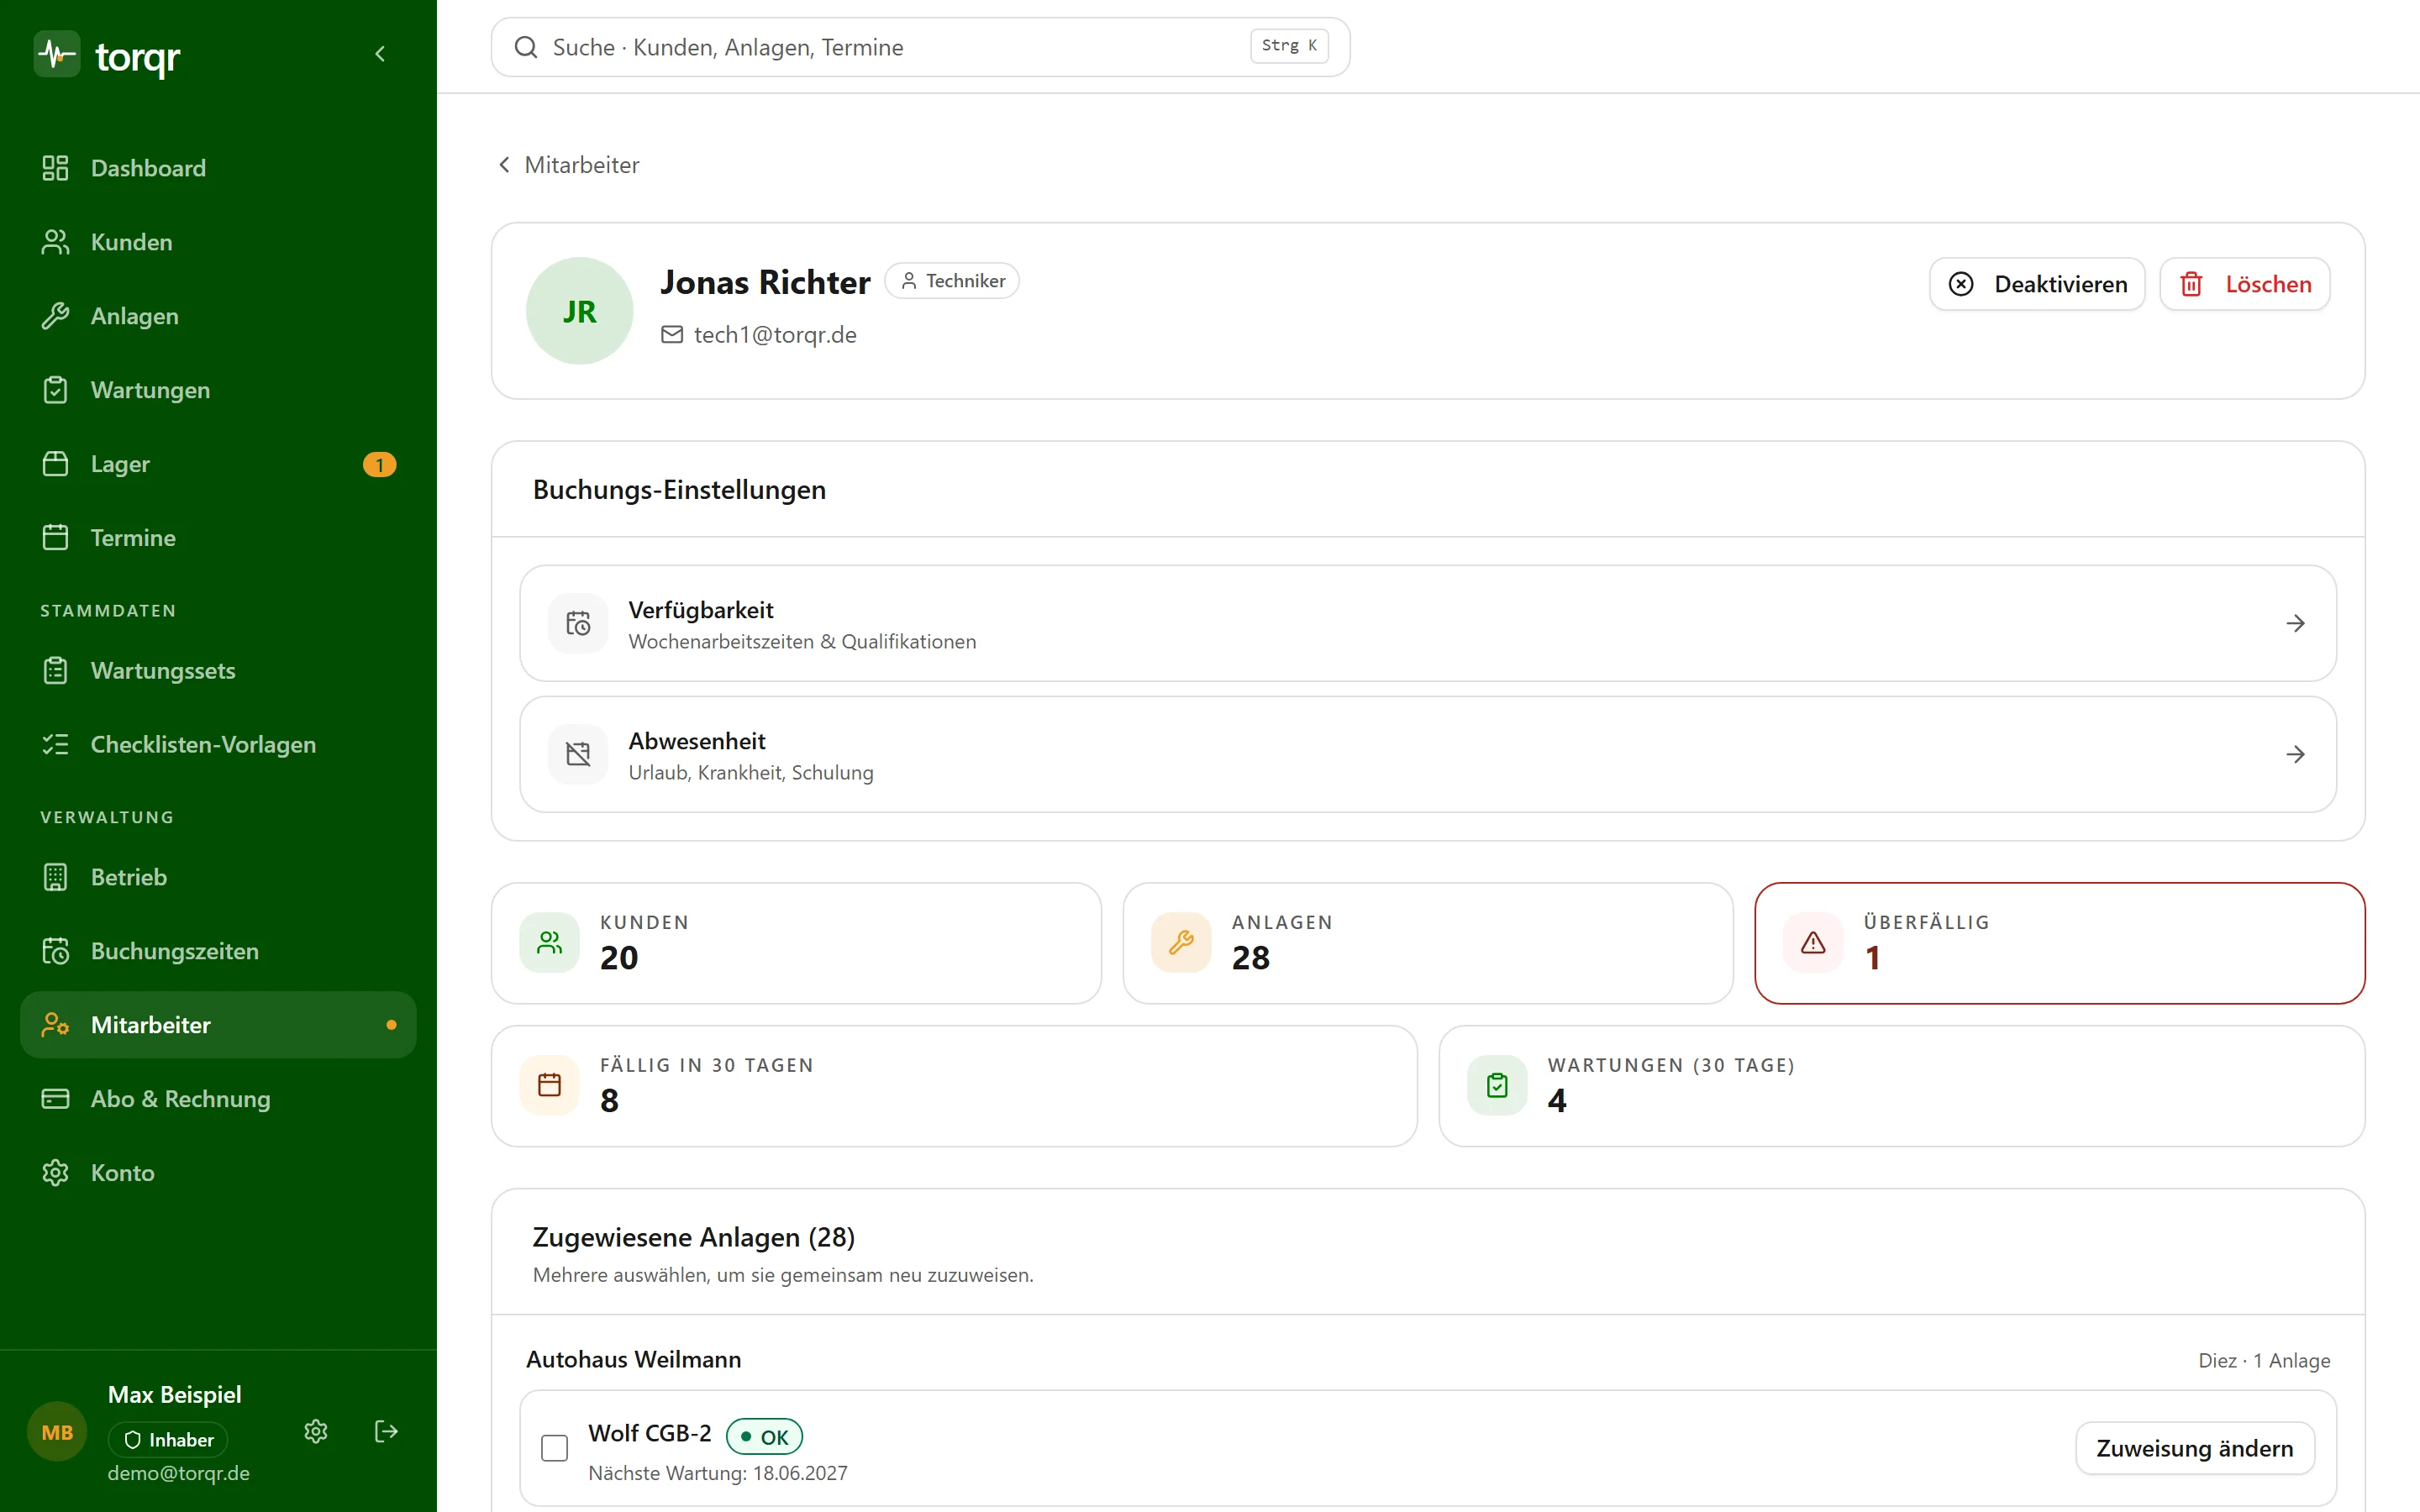This screenshot has height=1512, width=2420.
Task: Navigate to Anlagen
Action: pyautogui.click(x=218, y=316)
